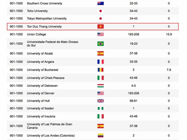The image size is (187, 140).
Task: Click the Hungarian flag for University of Debrecen
Action: tap(100, 86)
